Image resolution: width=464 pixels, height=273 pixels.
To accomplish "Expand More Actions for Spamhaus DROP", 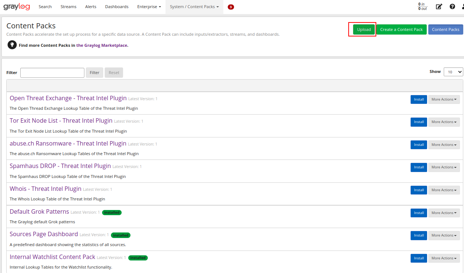I will click(444, 167).
